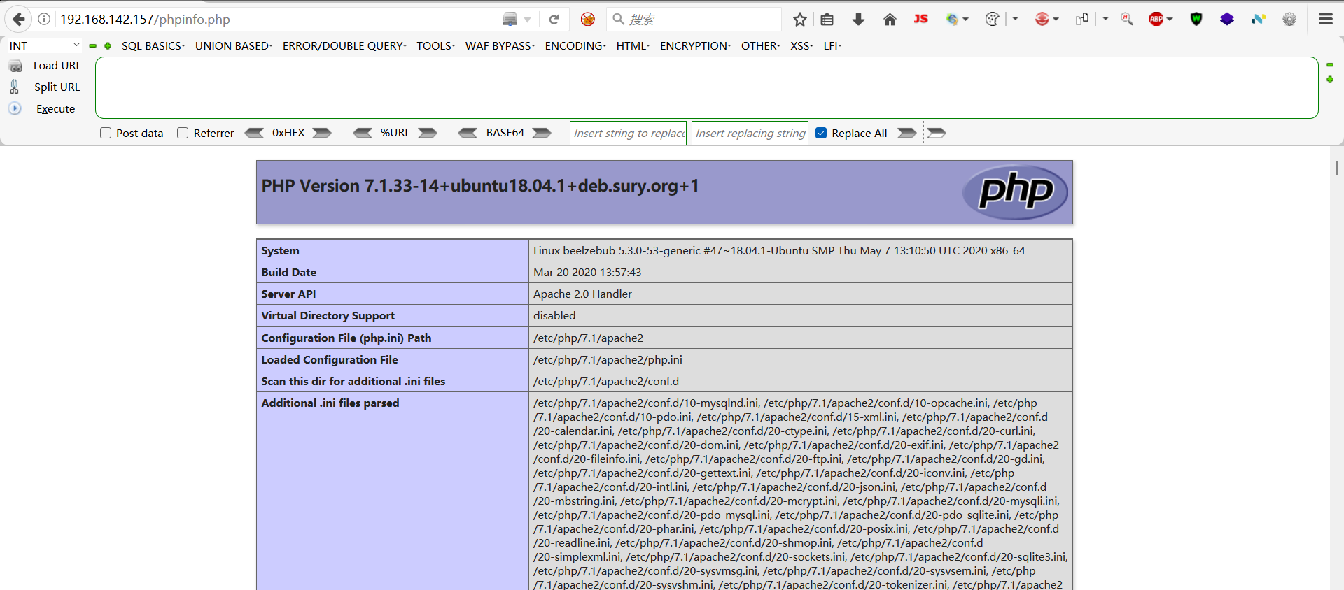Viewport: 1344px width, 590px height.
Task: Click the grey gear extension icon
Action: click(x=1289, y=20)
